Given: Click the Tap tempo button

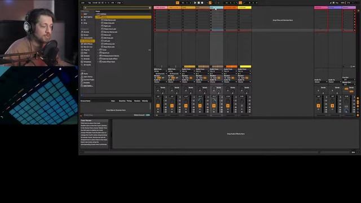Looking at the screenshot, I should [x=90, y=3].
